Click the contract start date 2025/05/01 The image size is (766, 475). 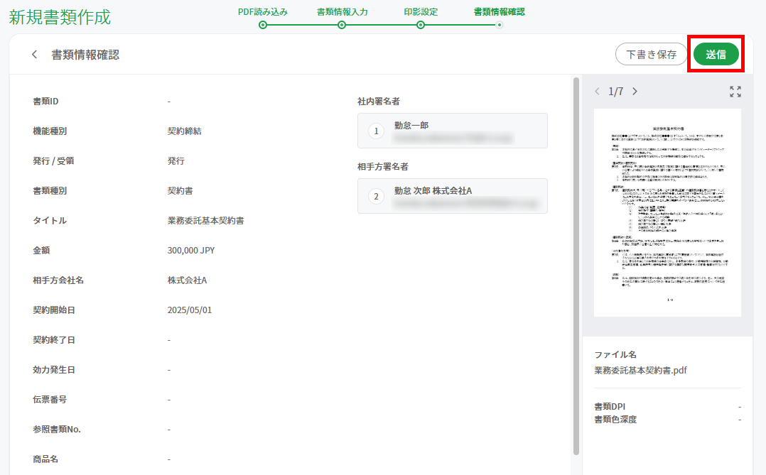[190, 310]
